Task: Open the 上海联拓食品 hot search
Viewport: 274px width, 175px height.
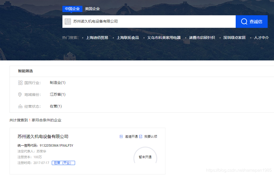Action: pyautogui.click(x=128, y=38)
